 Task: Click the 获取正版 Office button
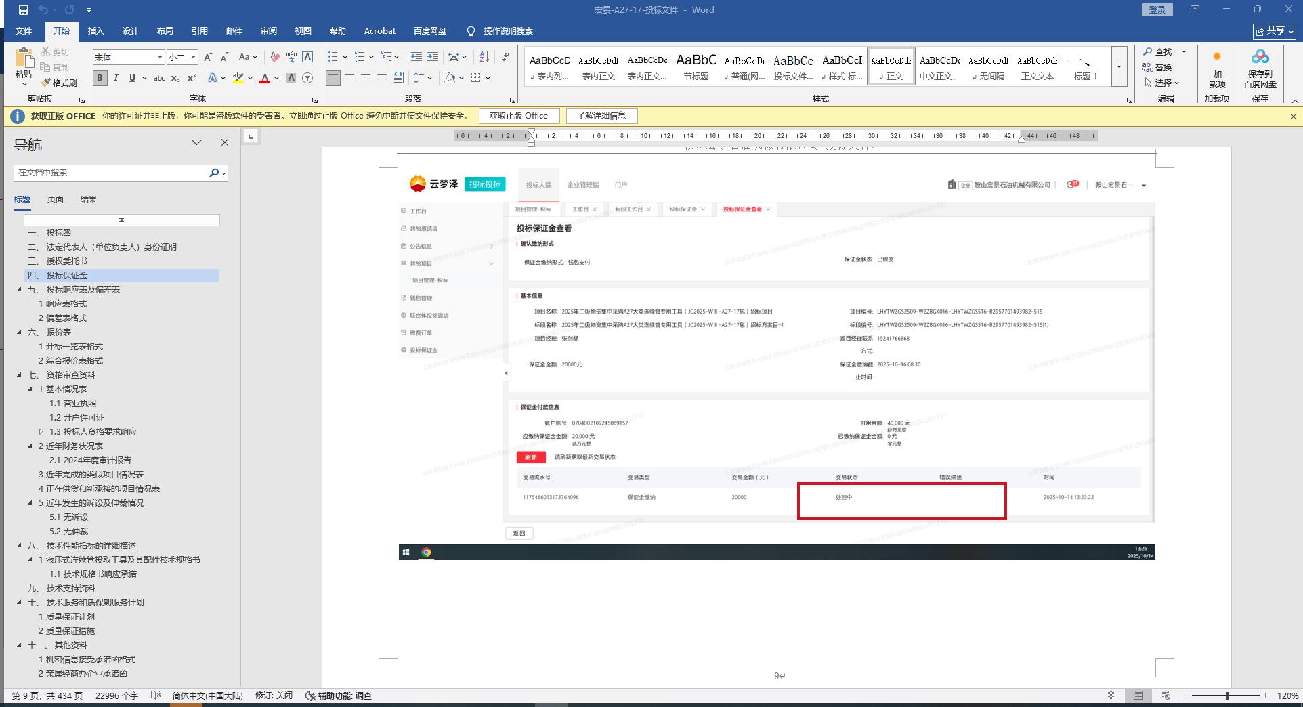click(519, 116)
